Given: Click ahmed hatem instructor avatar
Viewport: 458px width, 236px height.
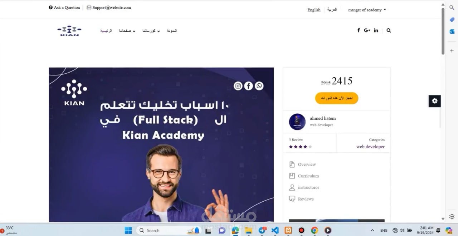Looking at the screenshot, I should point(297,122).
